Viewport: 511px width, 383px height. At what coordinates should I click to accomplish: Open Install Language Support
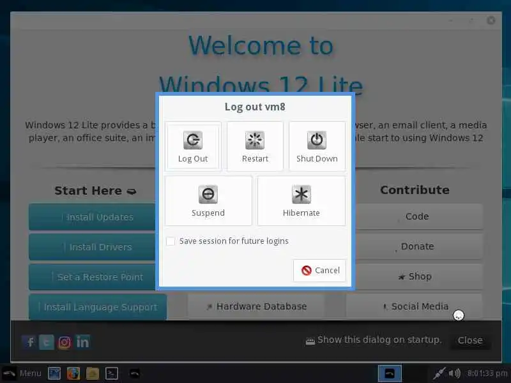pos(98,307)
